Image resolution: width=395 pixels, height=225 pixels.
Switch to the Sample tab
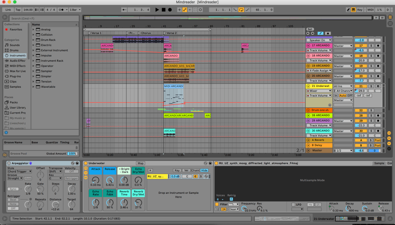click(379, 163)
